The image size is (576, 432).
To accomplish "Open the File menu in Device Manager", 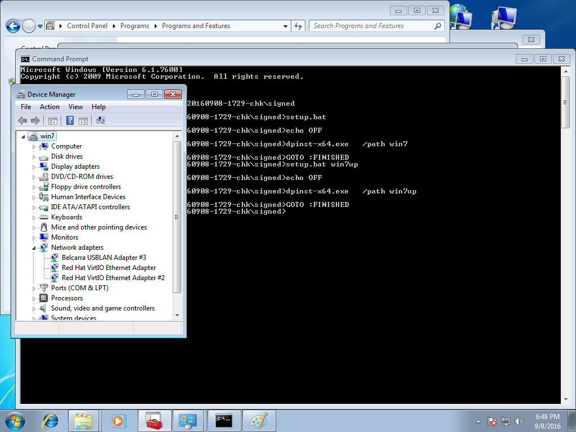I will click(x=26, y=107).
